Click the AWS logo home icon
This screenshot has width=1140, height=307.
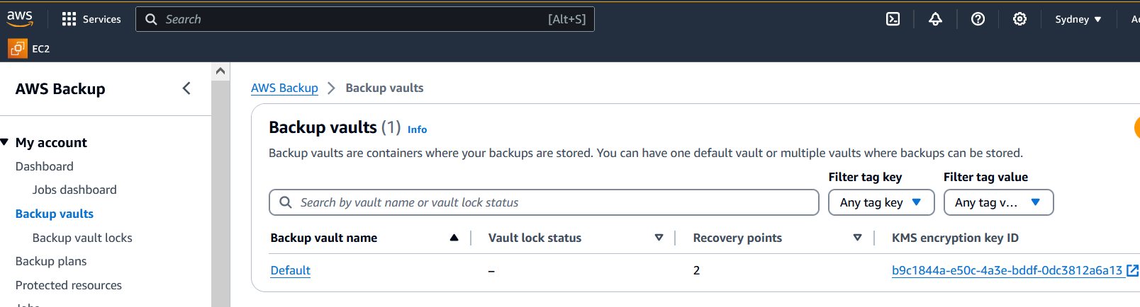click(20, 18)
